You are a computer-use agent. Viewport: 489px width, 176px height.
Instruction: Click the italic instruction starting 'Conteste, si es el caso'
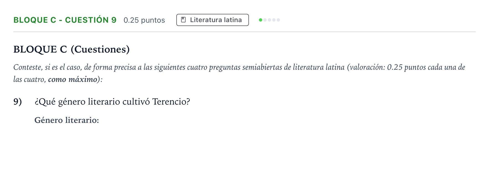[239, 73]
